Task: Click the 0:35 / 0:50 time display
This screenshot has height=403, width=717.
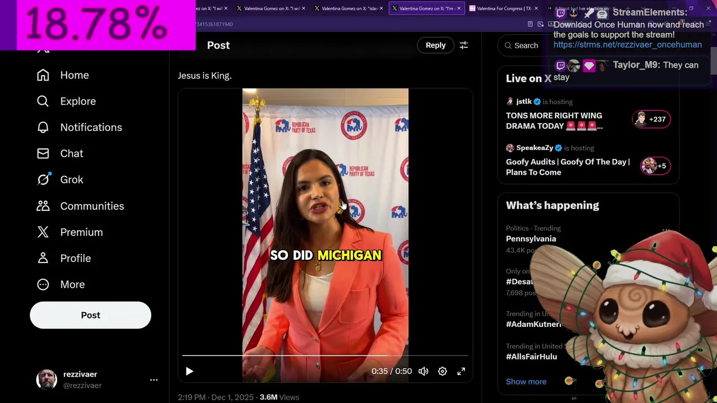Action: 392,371
